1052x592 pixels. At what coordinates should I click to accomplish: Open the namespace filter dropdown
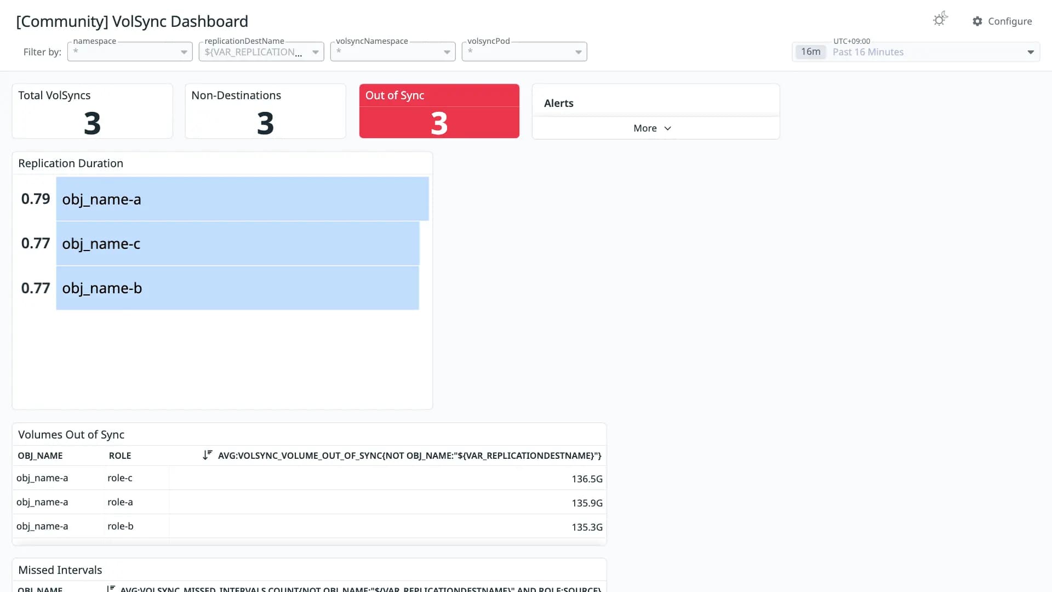130,52
